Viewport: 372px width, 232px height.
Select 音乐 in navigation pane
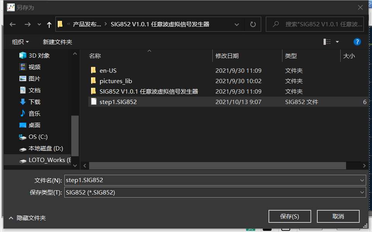[x=30, y=113]
